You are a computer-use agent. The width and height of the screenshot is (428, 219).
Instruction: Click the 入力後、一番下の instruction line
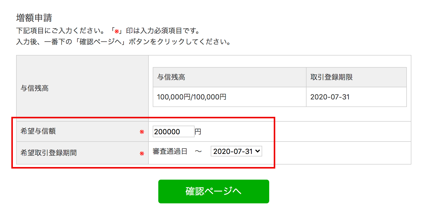click(123, 42)
